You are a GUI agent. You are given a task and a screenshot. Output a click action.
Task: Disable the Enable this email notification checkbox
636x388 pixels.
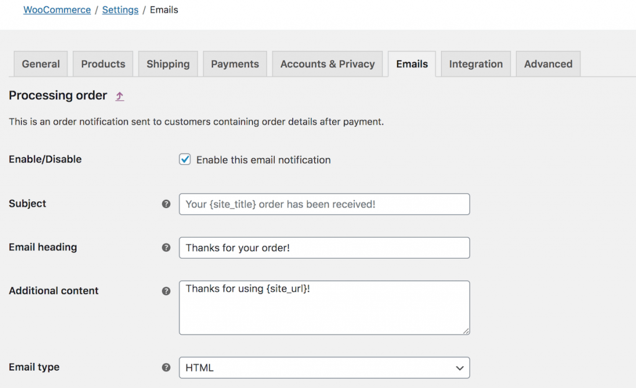pyautogui.click(x=184, y=160)
